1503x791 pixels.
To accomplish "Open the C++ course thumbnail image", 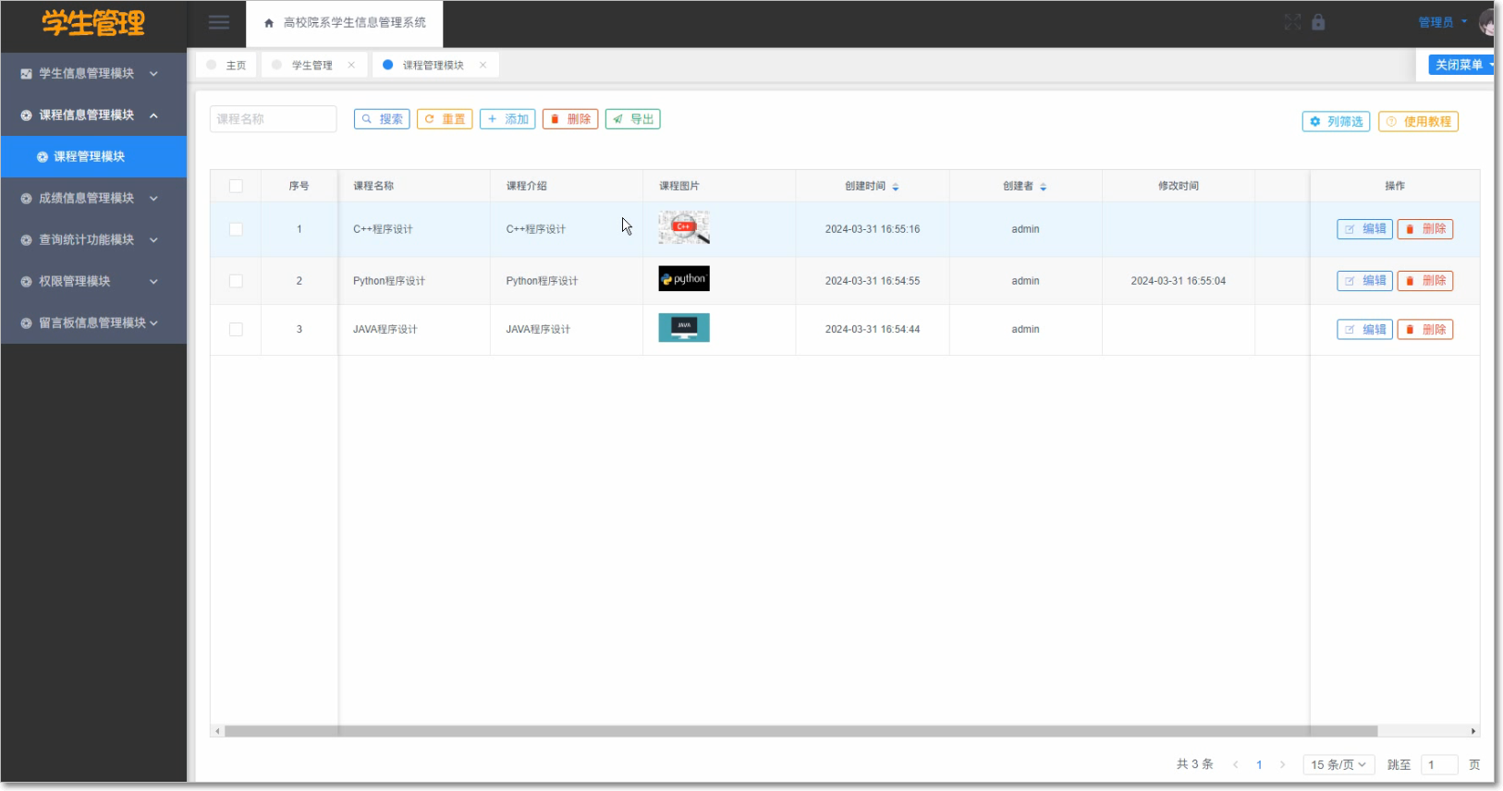I will 684,227.
